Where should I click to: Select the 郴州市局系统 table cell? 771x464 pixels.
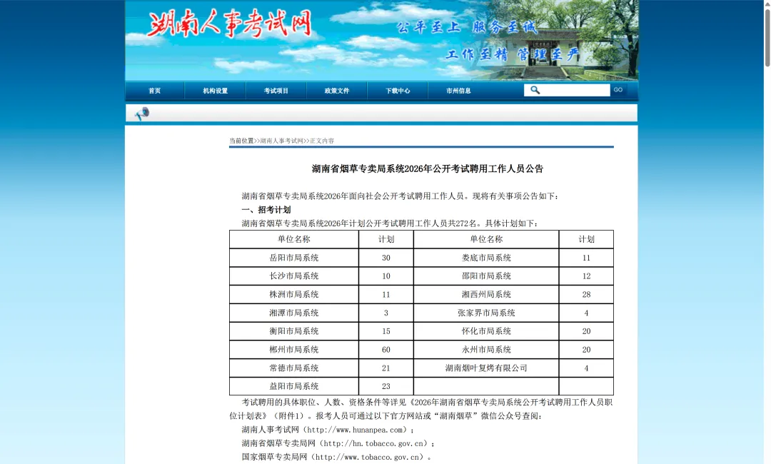coord(294,350)
